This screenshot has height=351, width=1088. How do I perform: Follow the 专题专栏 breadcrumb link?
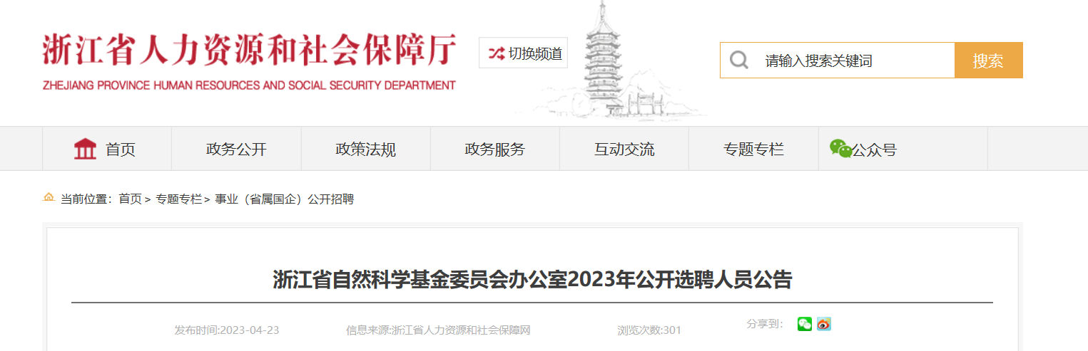tap(179, 199)
